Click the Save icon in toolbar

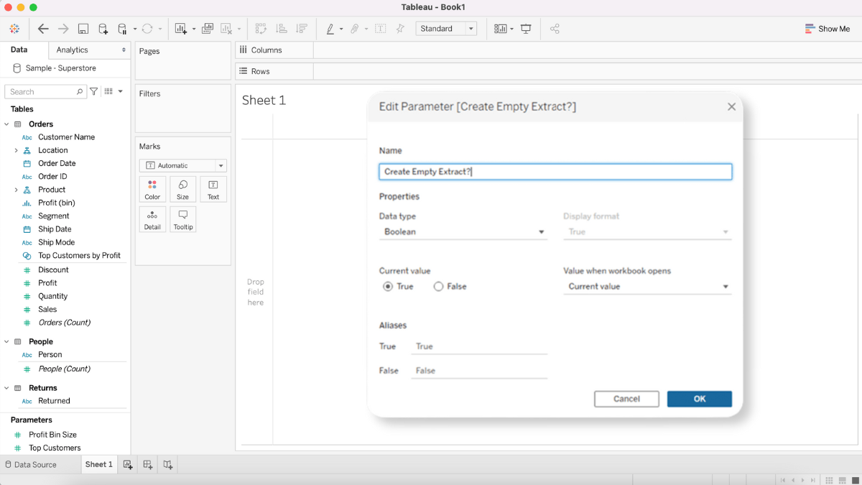83,29
